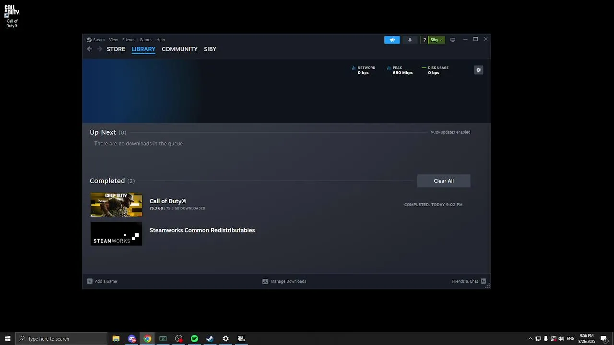
Task: Open Settings gear from the taskbar
Action: point(225,339)
